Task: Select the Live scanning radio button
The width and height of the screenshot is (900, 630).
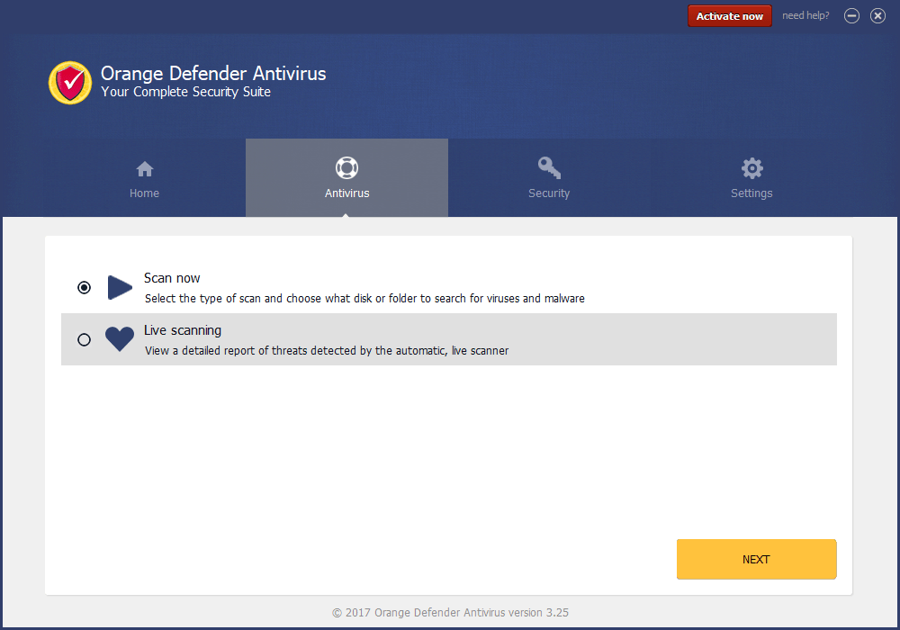Action: click(84, 339)
